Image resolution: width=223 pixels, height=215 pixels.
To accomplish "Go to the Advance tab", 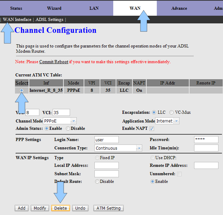I will pos(179,8).
